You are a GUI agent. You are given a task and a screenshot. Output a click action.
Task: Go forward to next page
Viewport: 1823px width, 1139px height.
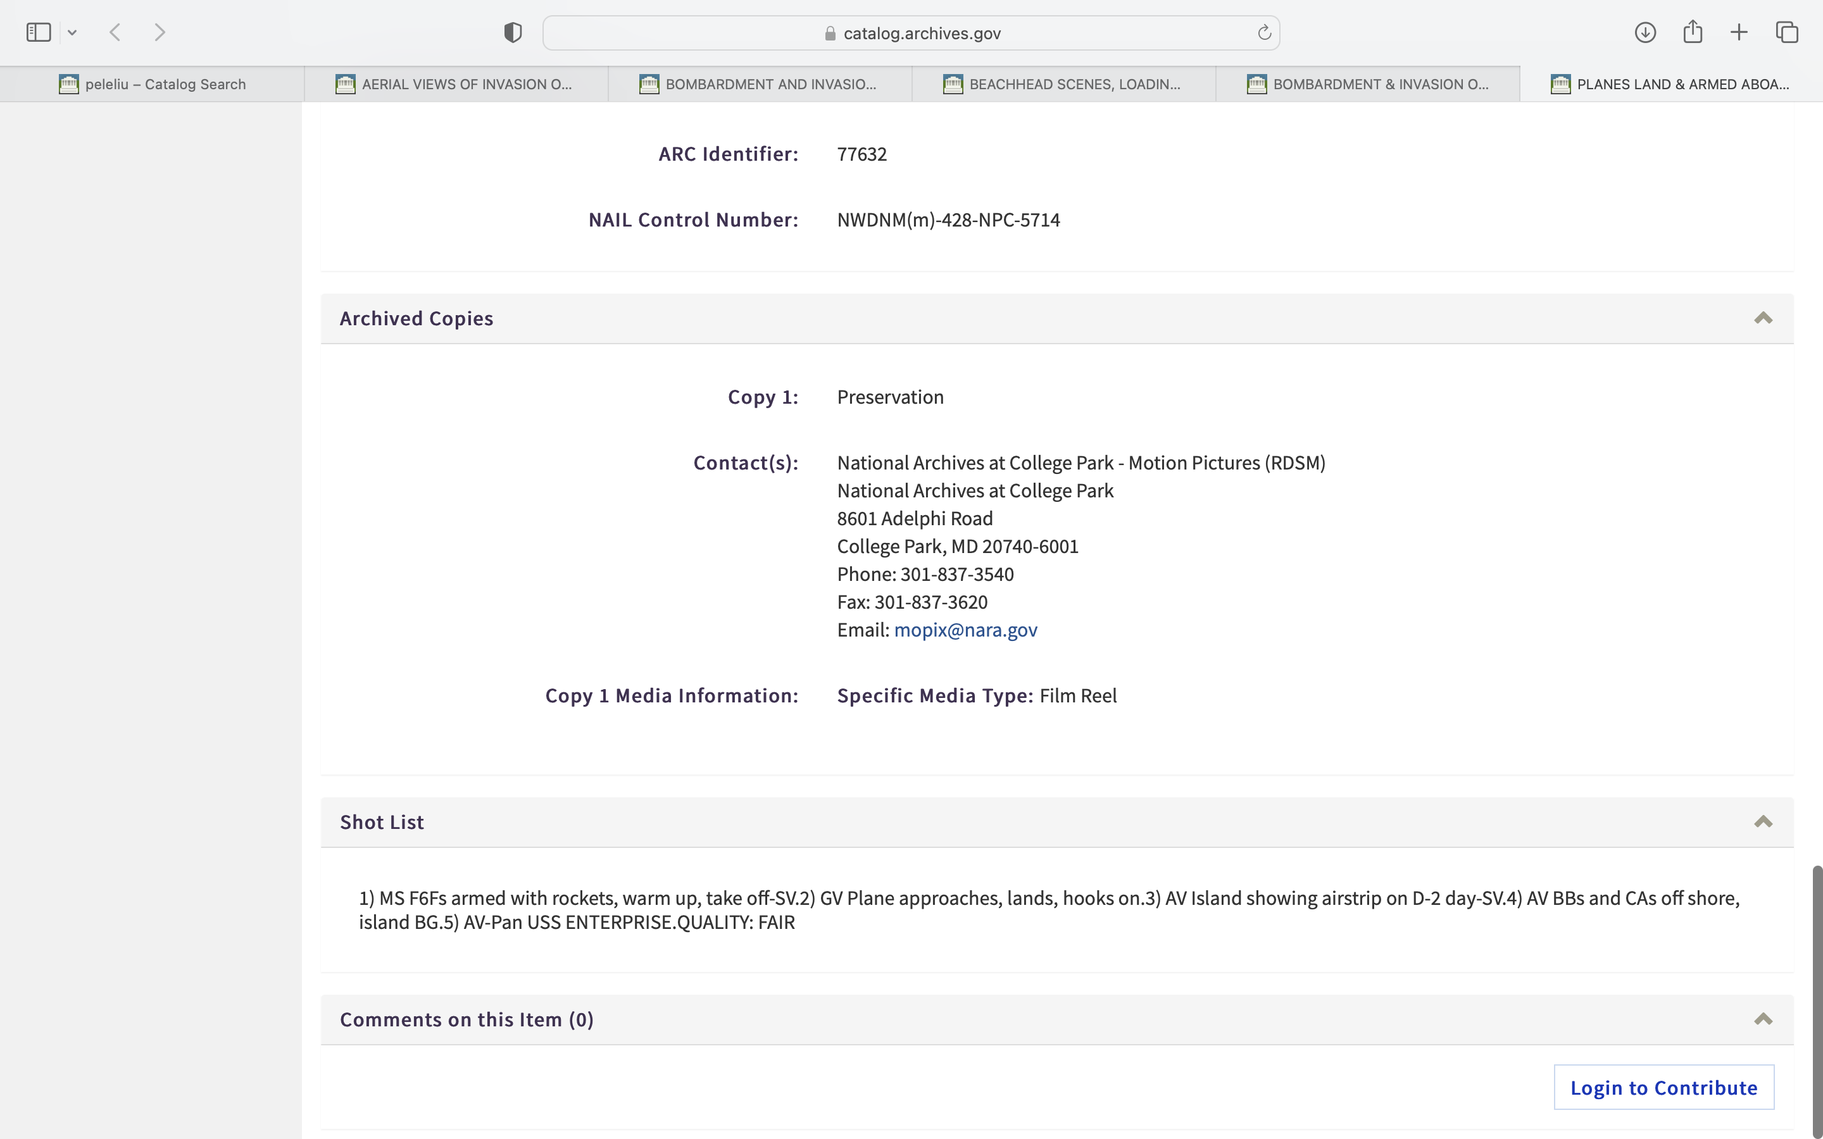click(x=160, y=32)
